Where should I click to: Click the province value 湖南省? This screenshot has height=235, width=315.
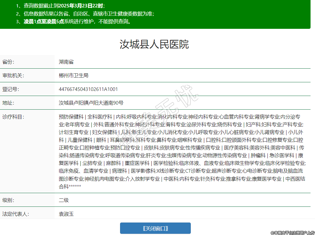click(66, 62)
